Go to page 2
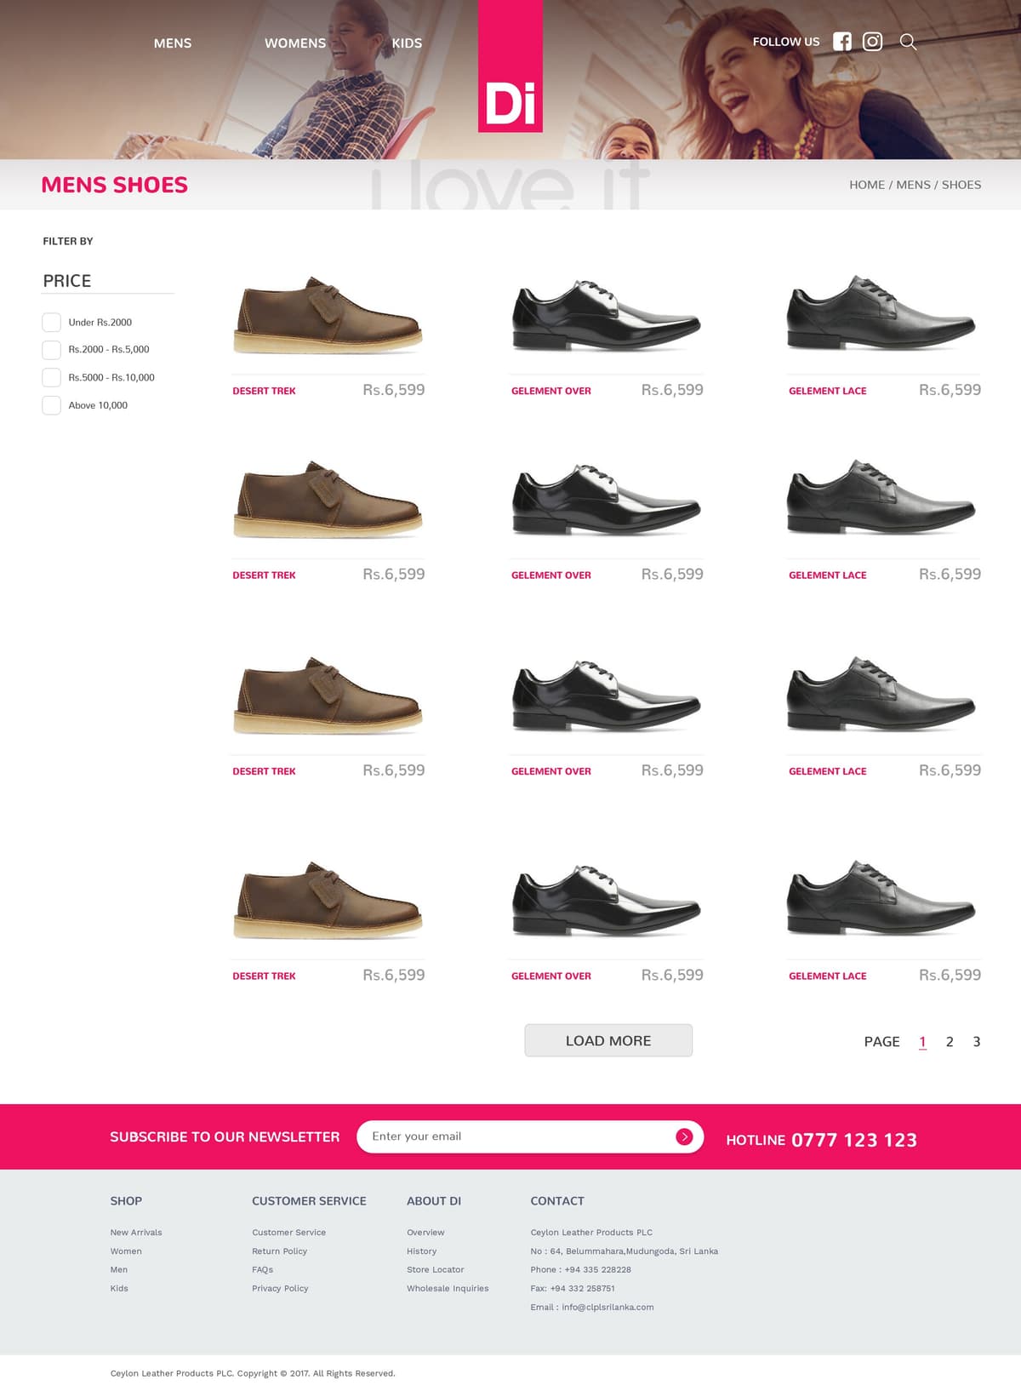The image size is (1021, 1391). [x=950, y=1042]
